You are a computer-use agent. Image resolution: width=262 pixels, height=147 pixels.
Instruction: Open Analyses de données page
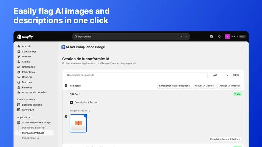pos(34,92)
